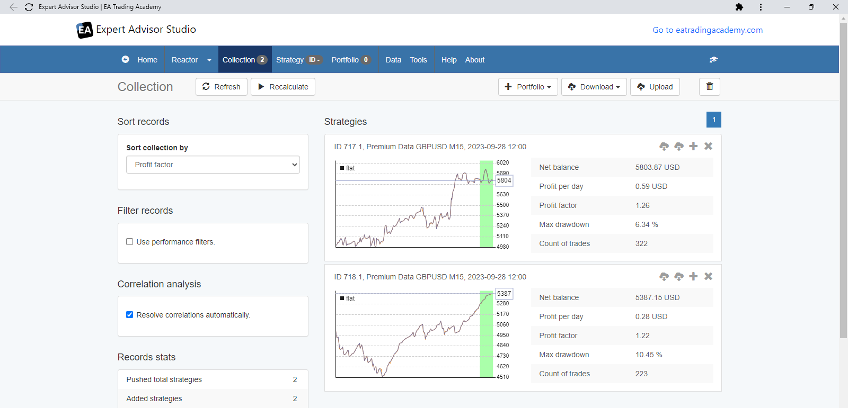Viewport: 848px width, 408px height.
Task: Click first cloud download icon for ID 717.1
Action: (664, 146)
